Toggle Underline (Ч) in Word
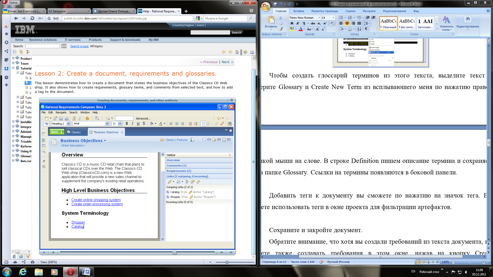 (x=304, y=23)
